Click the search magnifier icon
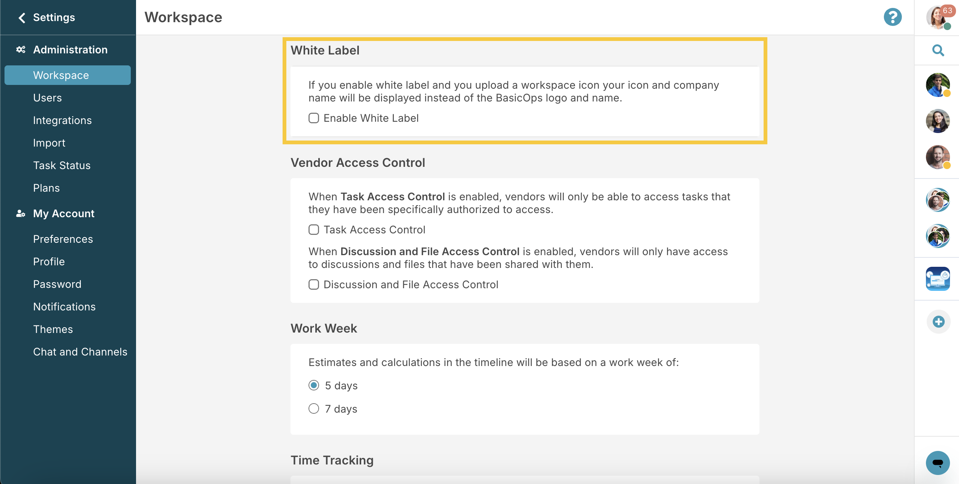 click(938, 50)
